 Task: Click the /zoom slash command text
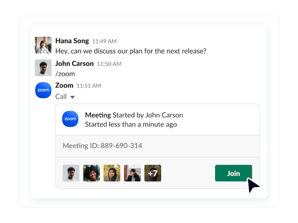(65, 74)
